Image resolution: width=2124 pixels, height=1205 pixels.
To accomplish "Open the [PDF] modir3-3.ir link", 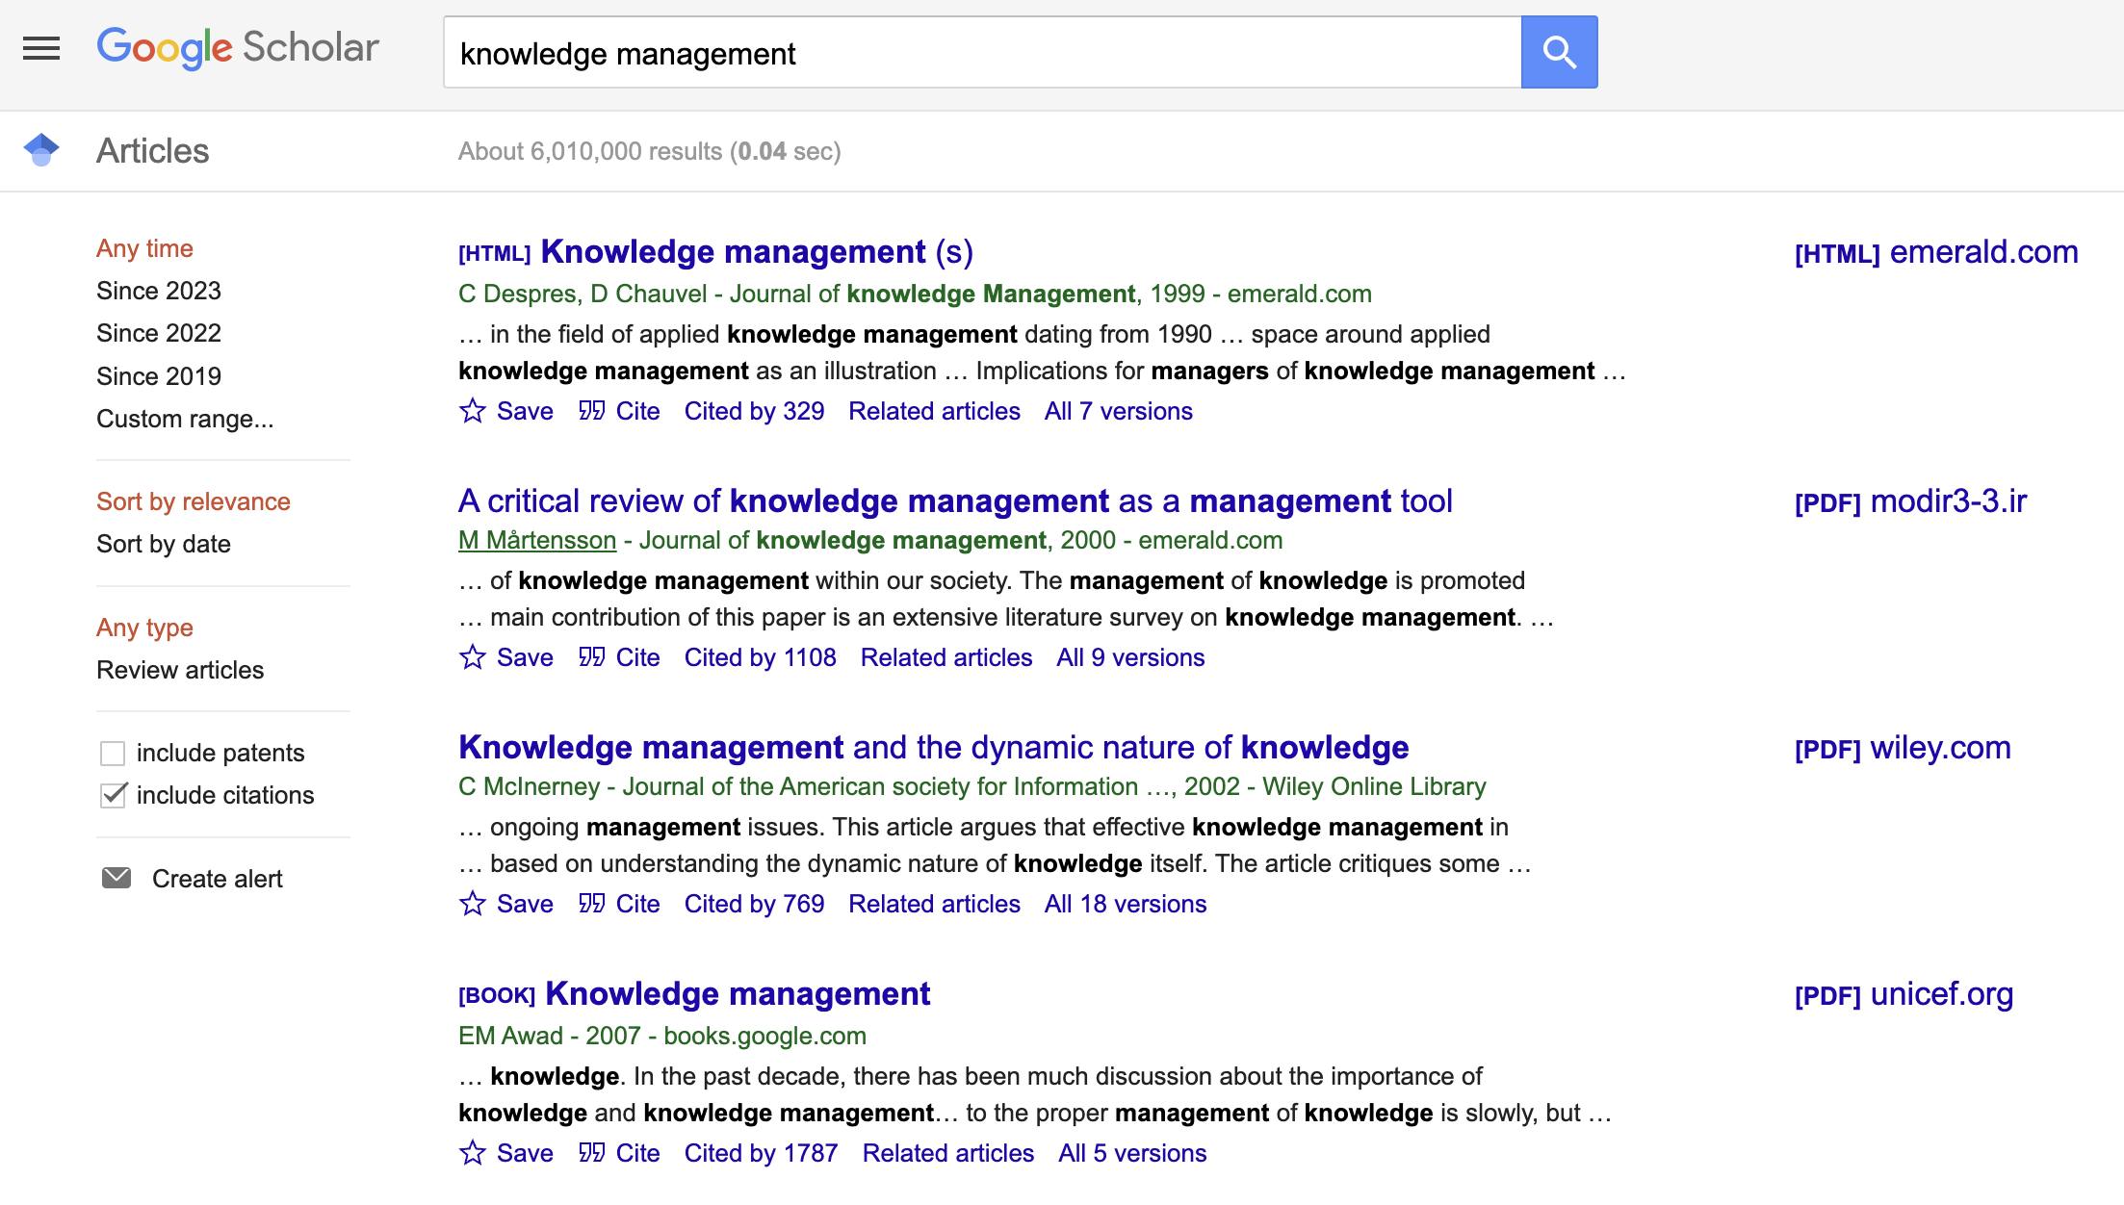I will (x=1910, y=501).
